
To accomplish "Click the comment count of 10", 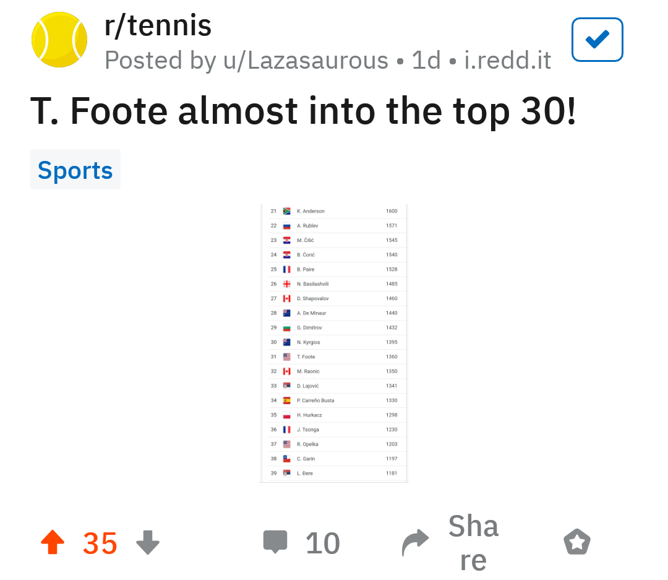I will [x=322, y=543].
